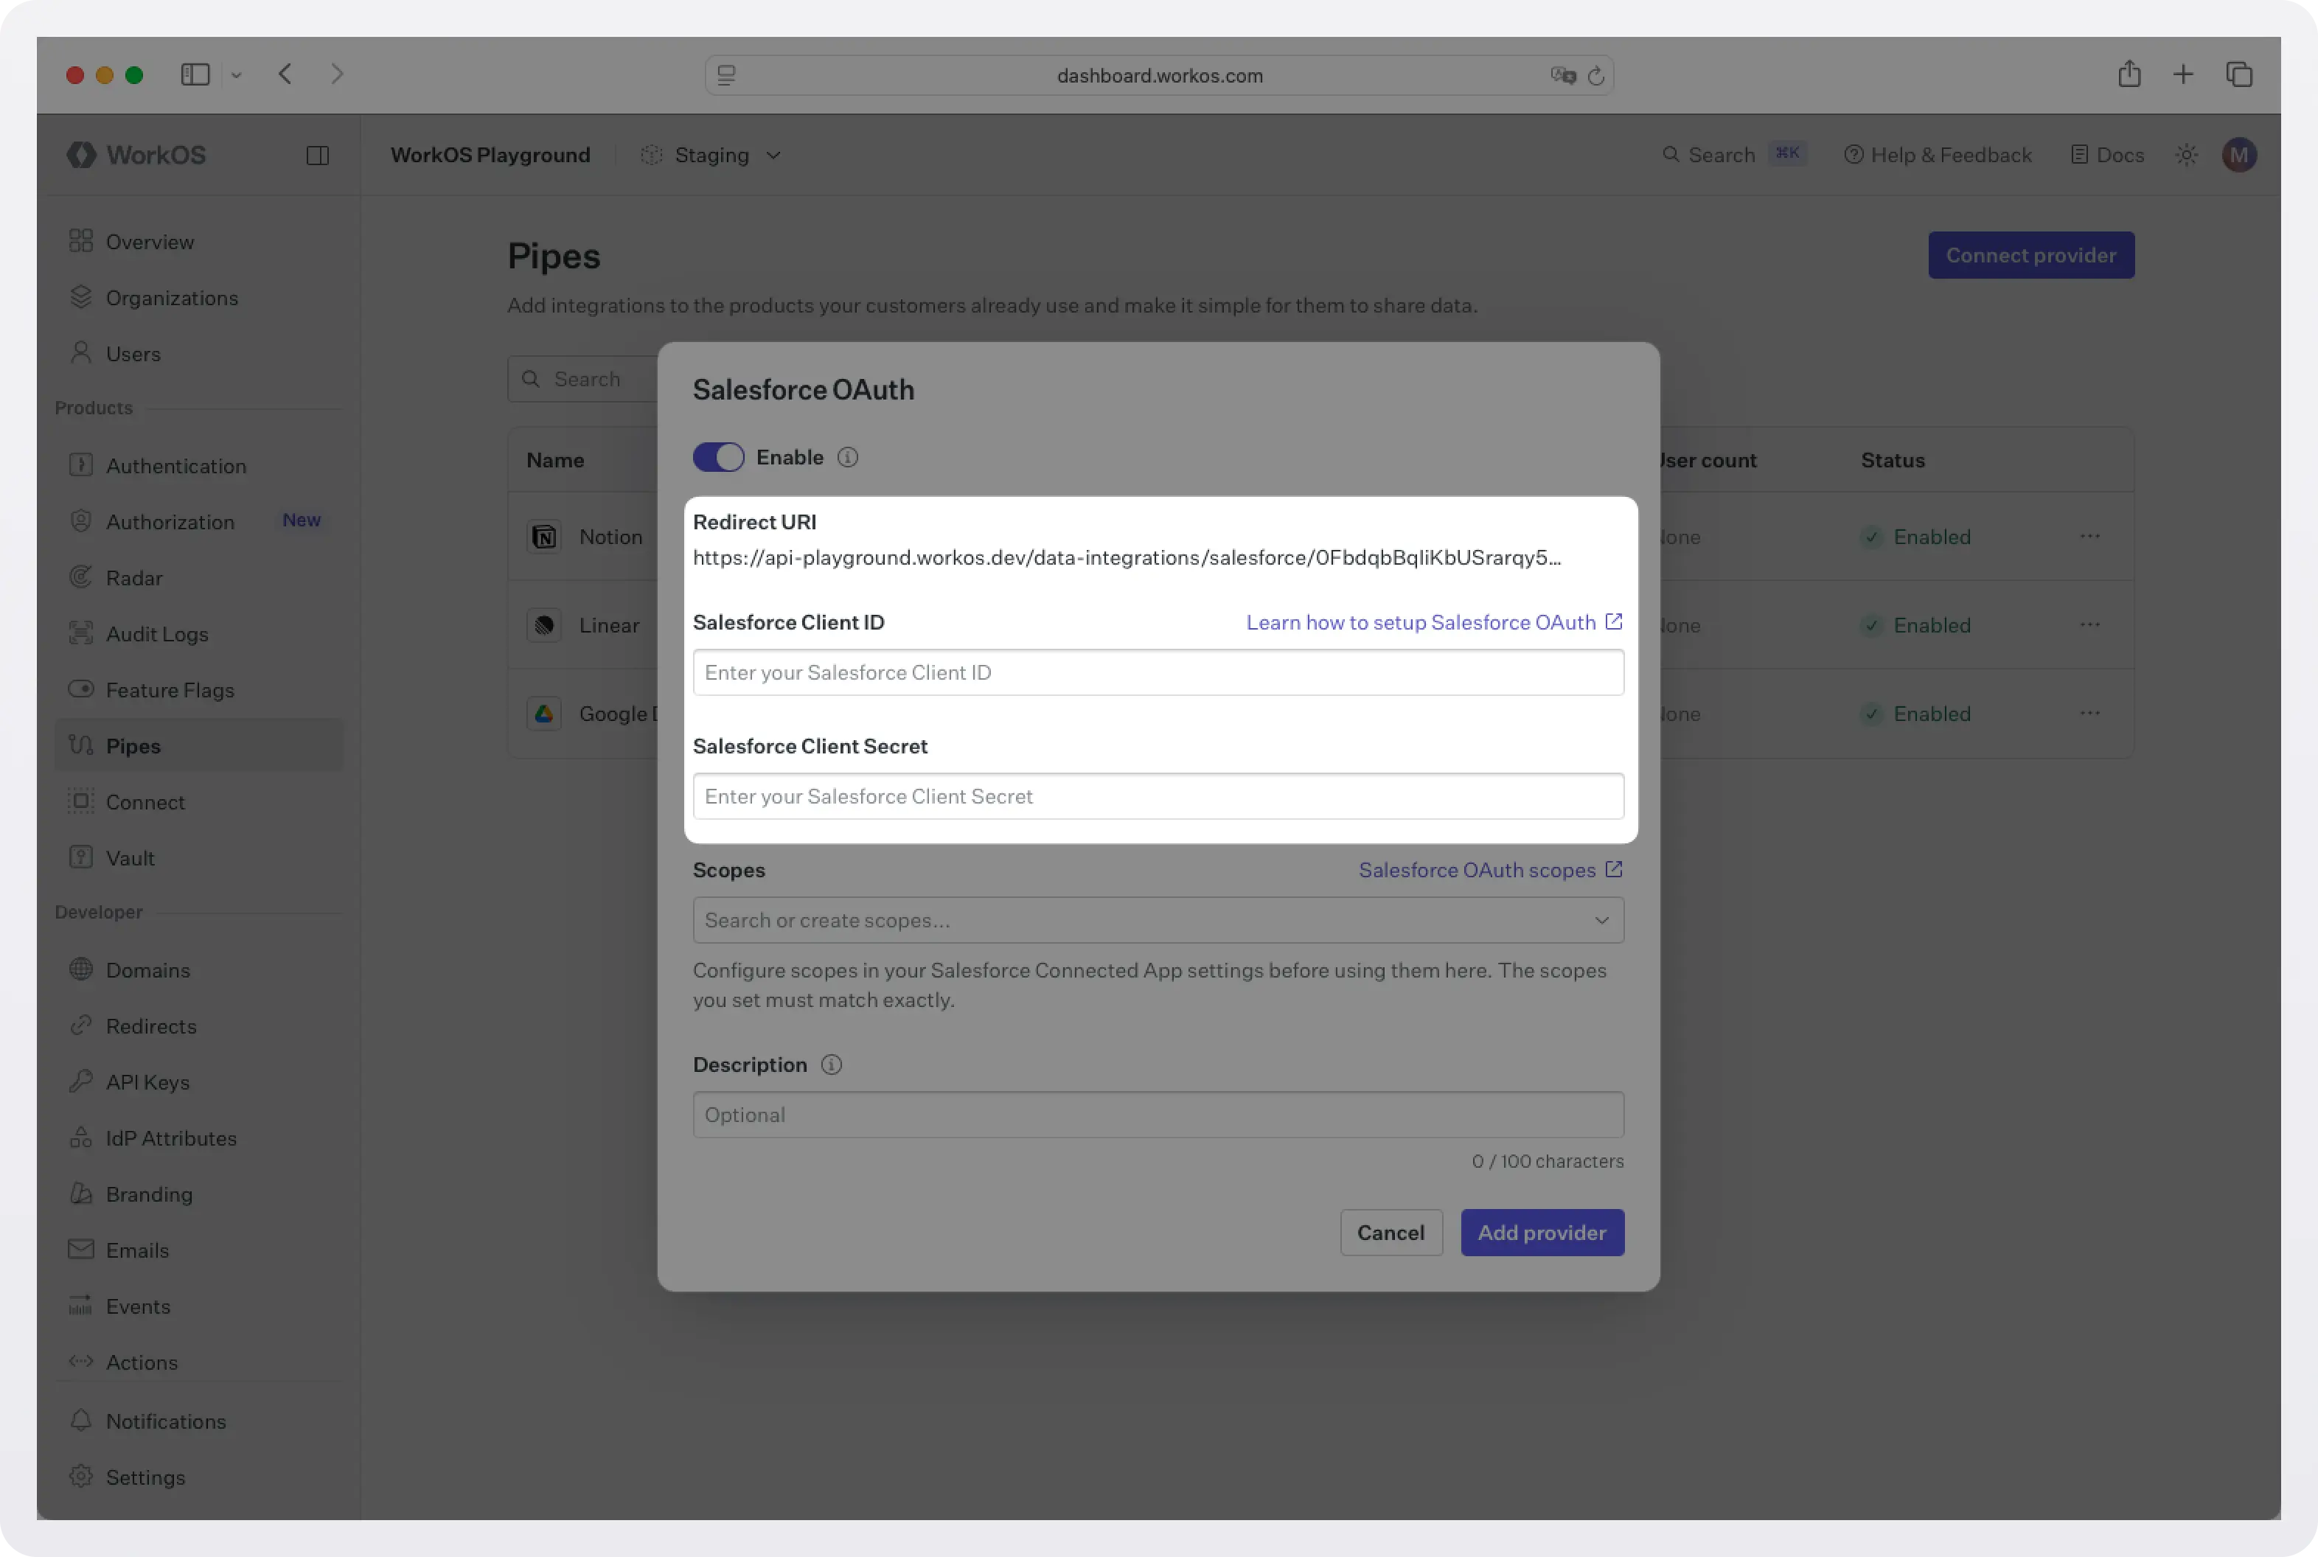Open the browser tab overview dropdown chevron
This screenshot has height=1557, width=2318.
pyautogui.click(x=237, y=74)
